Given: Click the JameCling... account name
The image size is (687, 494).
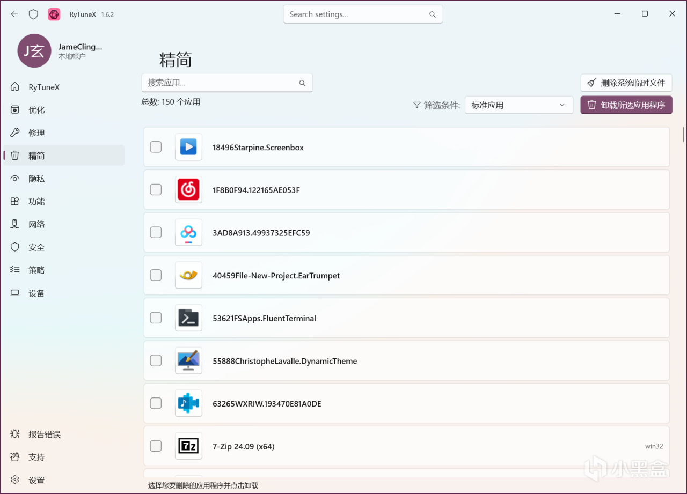Looking at the screenshot, I should click(80, 47).
